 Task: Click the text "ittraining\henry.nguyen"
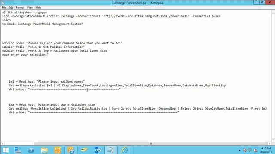click(x=27, y=12)
